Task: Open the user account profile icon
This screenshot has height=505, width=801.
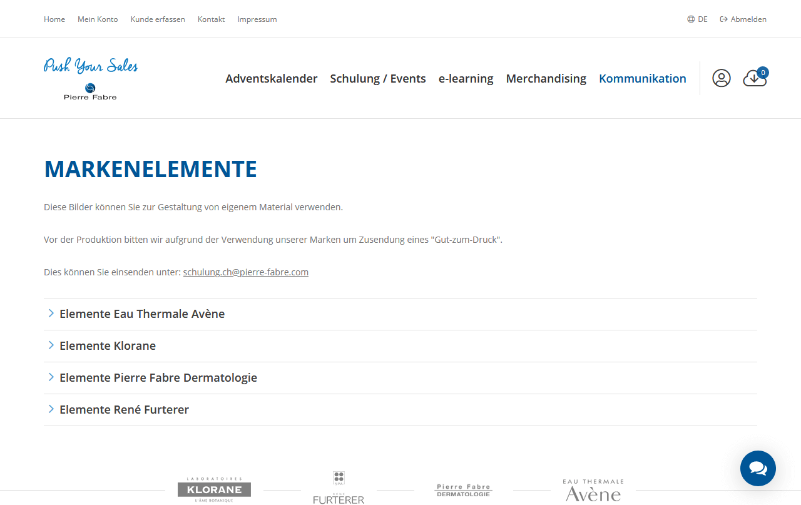Action: (x=721, y=78)
